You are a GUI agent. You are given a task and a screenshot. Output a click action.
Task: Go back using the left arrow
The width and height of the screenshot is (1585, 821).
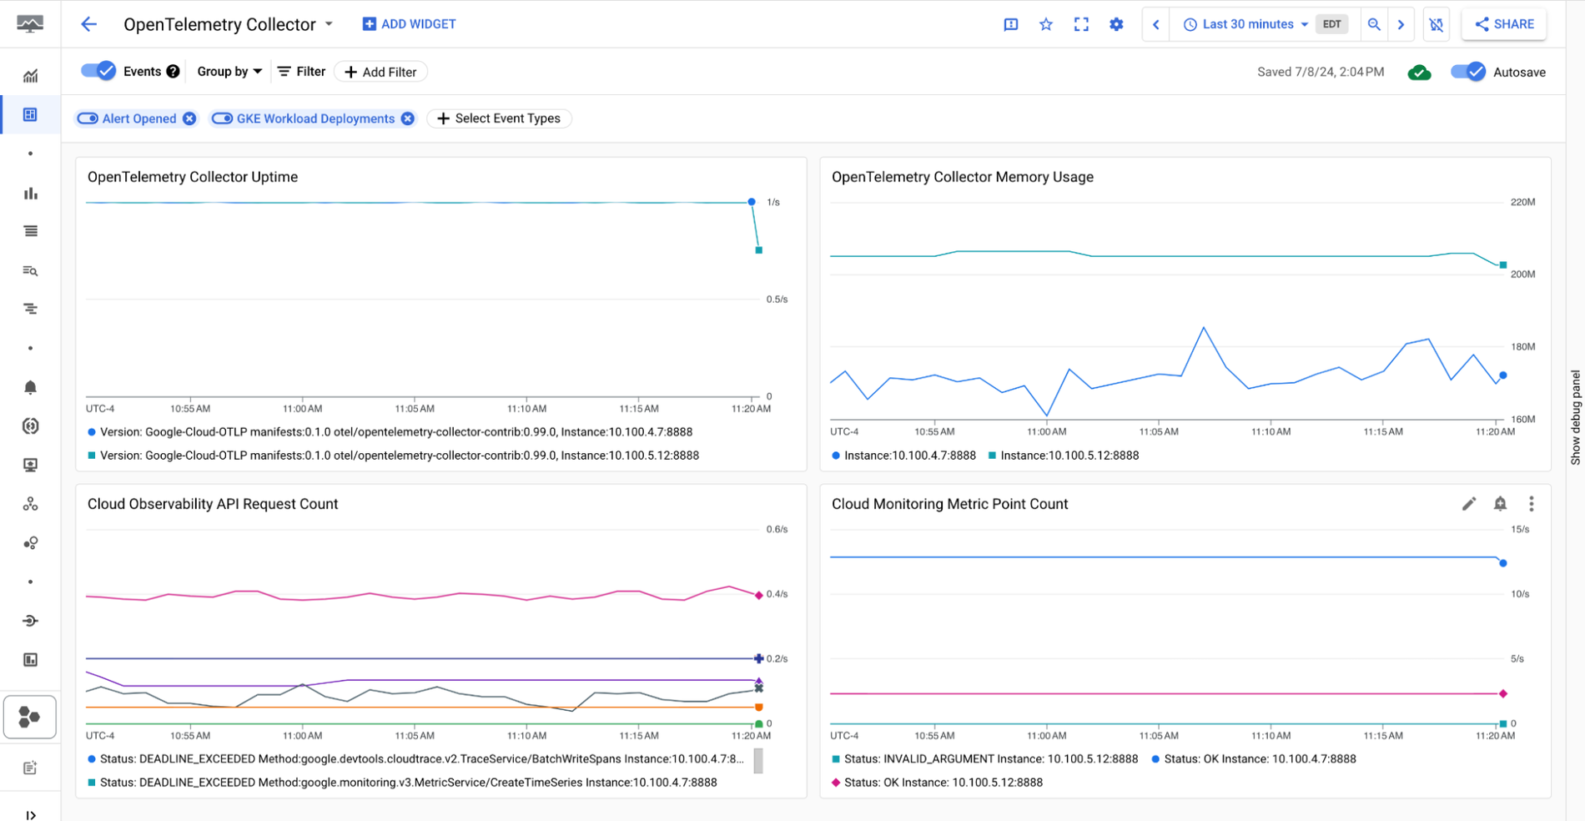pyautogui.click(x=88, y=24)
